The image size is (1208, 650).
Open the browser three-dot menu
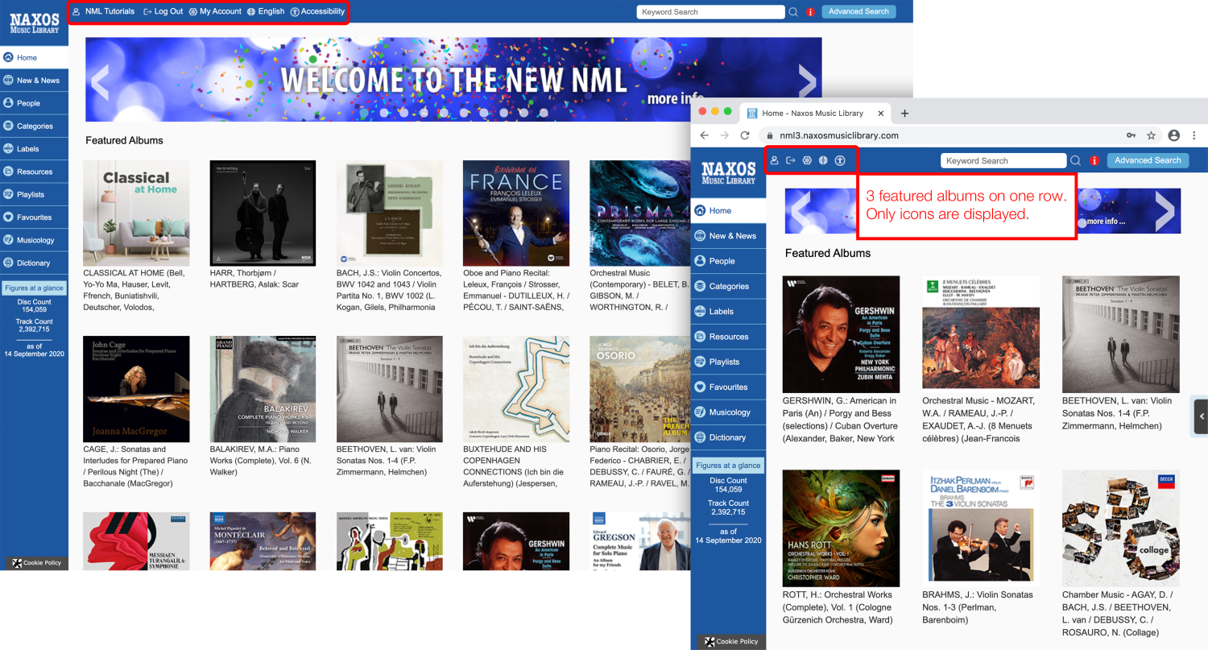point(1194,135)
